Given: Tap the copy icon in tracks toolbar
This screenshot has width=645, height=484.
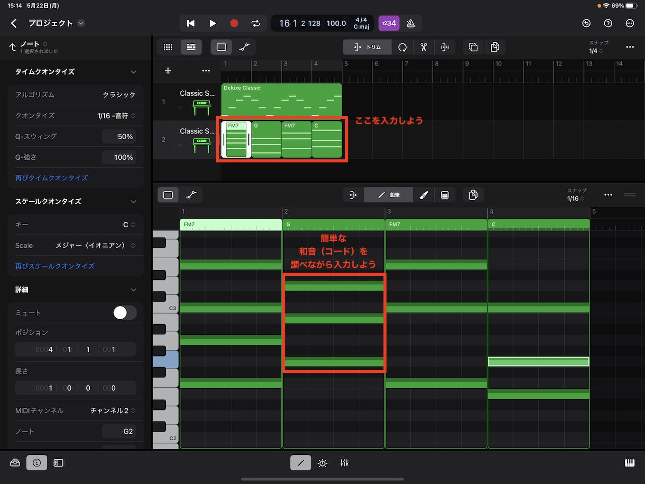Looking at the screenshot, I should point(495,47).
